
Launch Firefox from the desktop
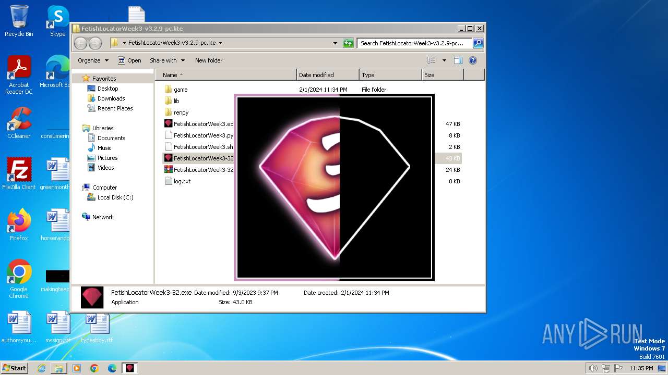point(19,224)
